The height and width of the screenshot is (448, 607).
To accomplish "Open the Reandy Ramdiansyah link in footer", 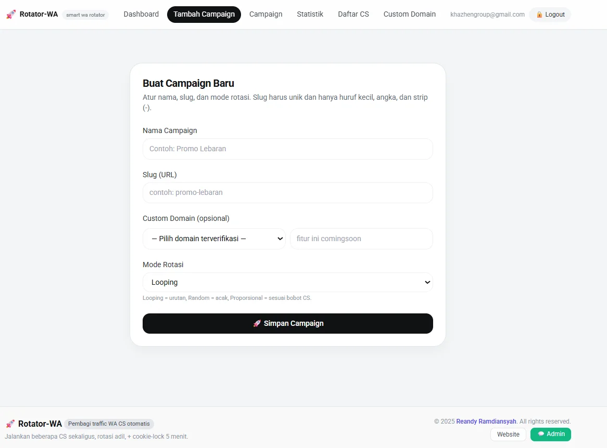I will (486, 421).
